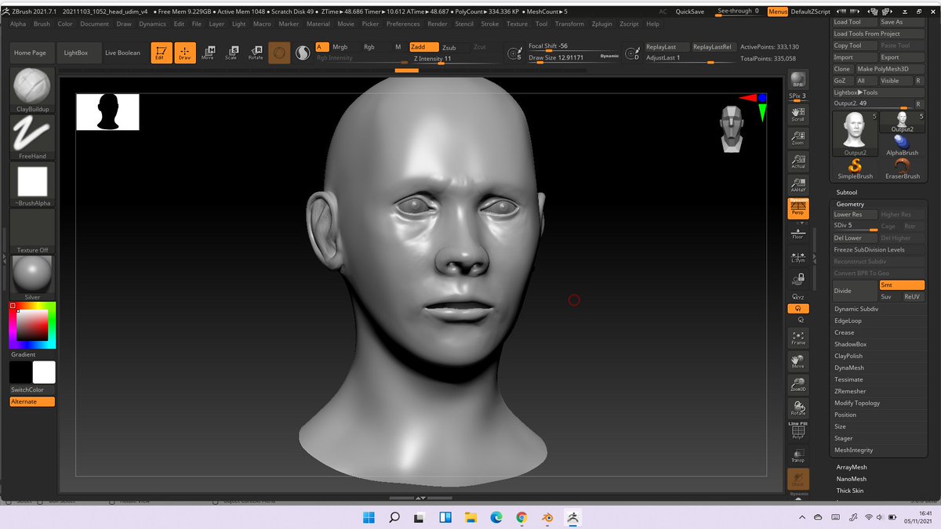Open the Transform menu
The image size is (941, 529).
pos(570,24)
